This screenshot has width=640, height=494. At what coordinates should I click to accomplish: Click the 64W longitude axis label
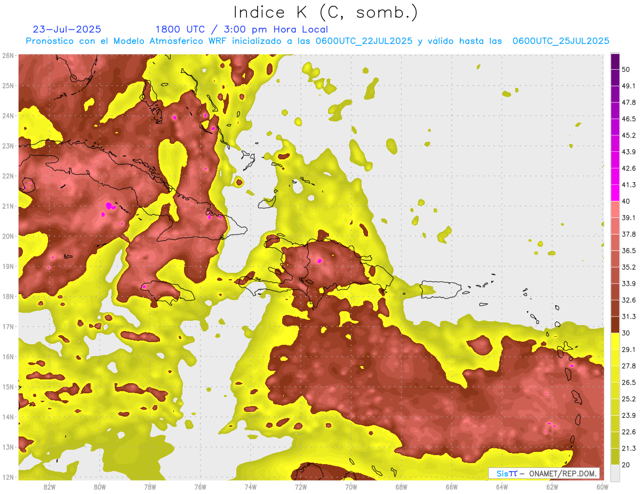pyautogui.click(x=502, y=487)
